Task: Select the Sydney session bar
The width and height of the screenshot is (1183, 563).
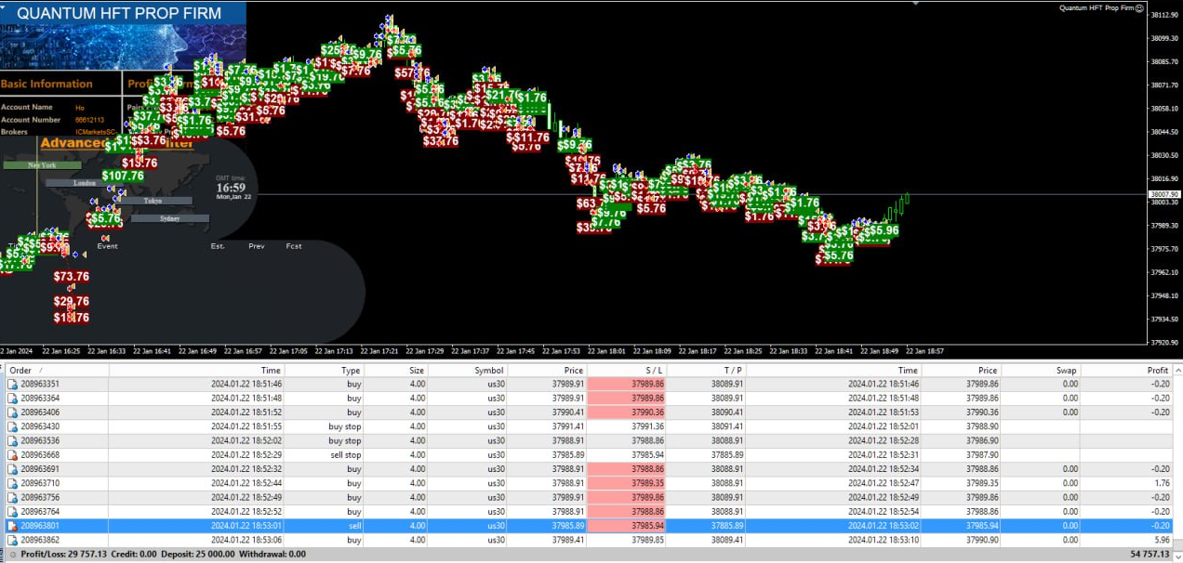Action: pyautogui.click(x=169, y=218)
